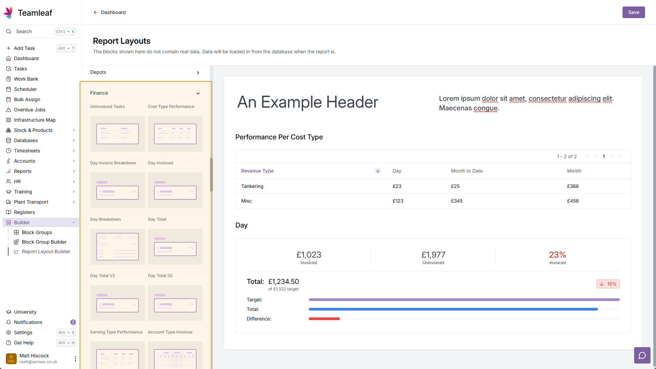Screen dimensions: 656x369
Task: Expand the Depots section
Action: 198,73
